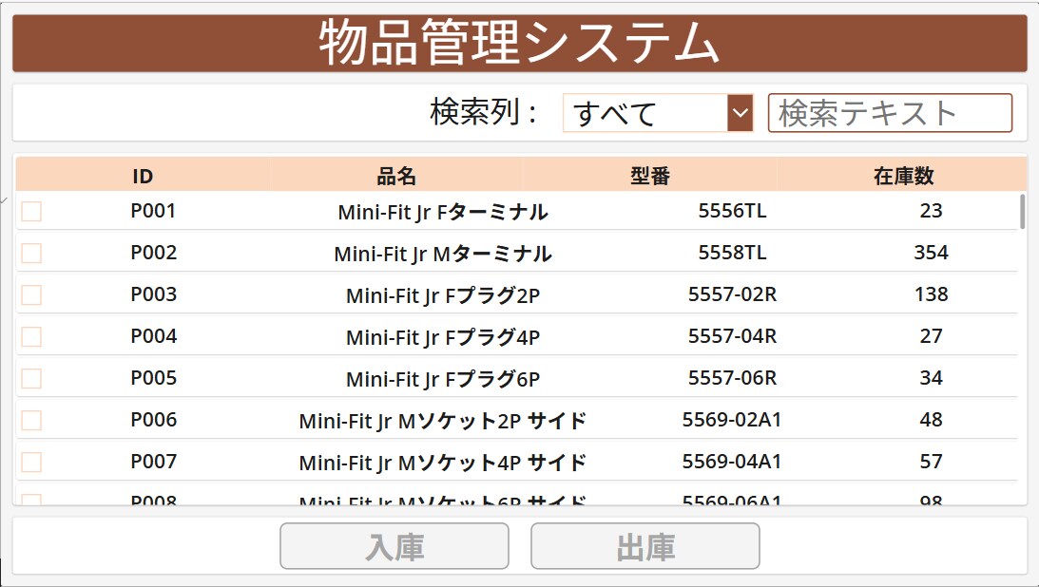
Task: Sort by the ID column header
Action: click(x=143, y=176)
